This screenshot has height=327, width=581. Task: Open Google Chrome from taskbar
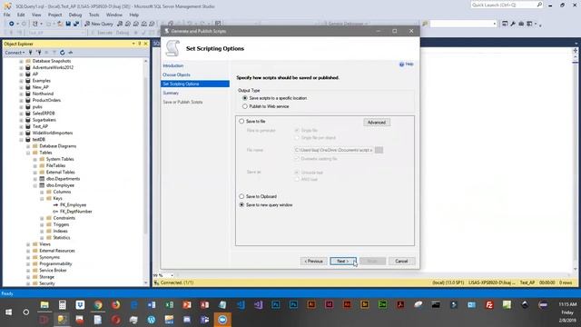click(98, 305)
